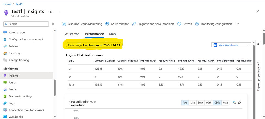This screenshot has height=119, width=265.
Task: Click the performance pane vertical scrollbar thumb
Action: click(254, 82)
